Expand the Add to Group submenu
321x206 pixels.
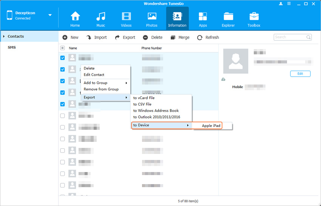pyautogui.click(x=105, y=83)
